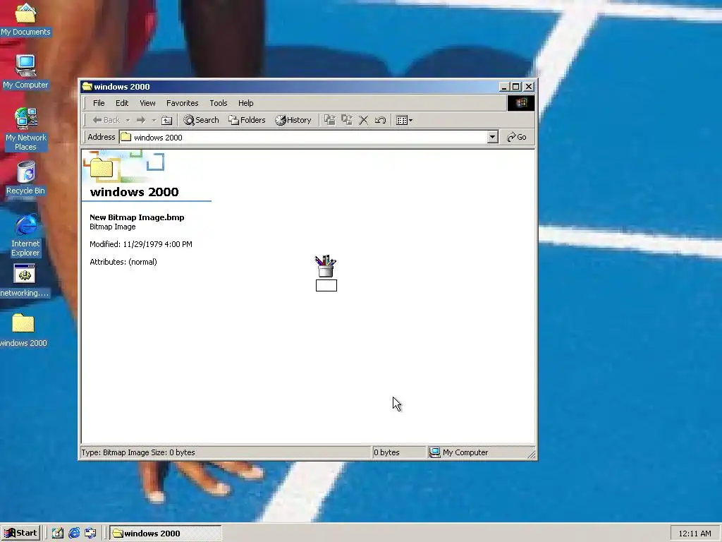This screenshot has height=542, width=722.
Task: Go up one folder level
Action: coord(166,120)
